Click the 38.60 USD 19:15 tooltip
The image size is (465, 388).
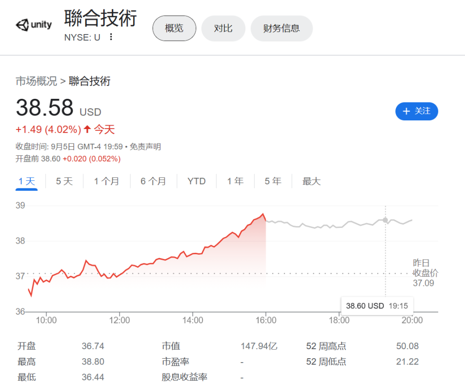click(377, 306)
